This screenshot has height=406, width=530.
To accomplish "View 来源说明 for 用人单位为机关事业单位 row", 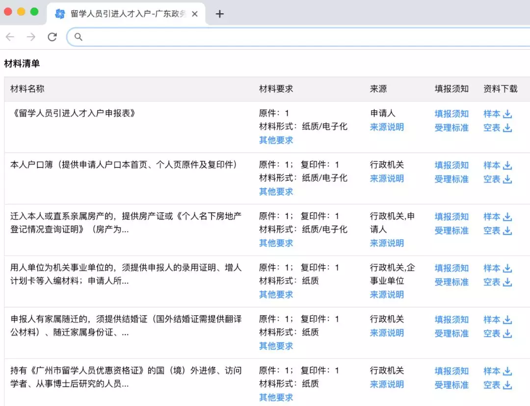I will pyautogui.click(x=387, y=295).
